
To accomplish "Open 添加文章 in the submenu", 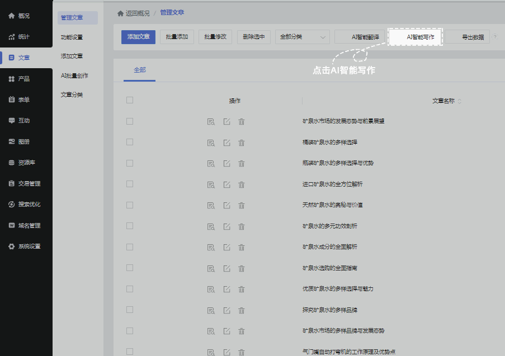I will click(x=72, y=56).
